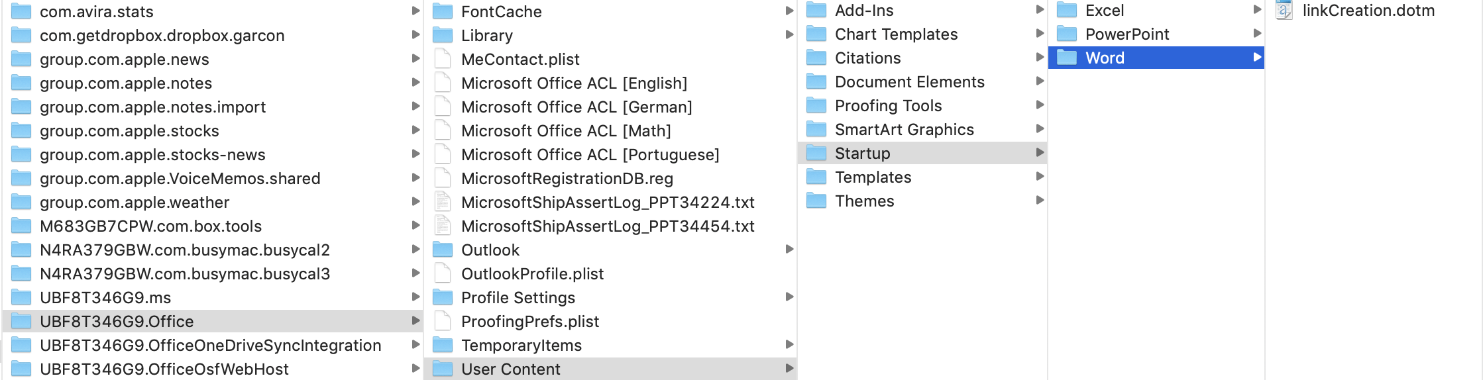1483x380 pixels.
Task: Select group.com.apple.stocks-news folder name
Action: (152, 154)
